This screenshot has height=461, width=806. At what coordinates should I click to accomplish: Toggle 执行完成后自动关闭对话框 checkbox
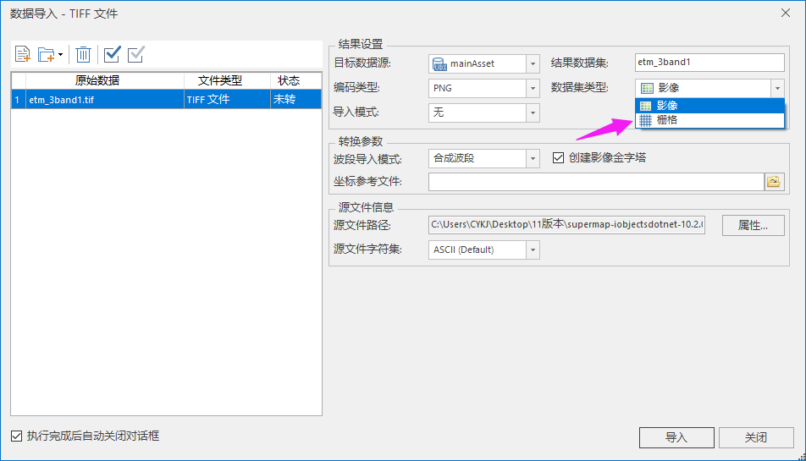(x=16, y=436)
